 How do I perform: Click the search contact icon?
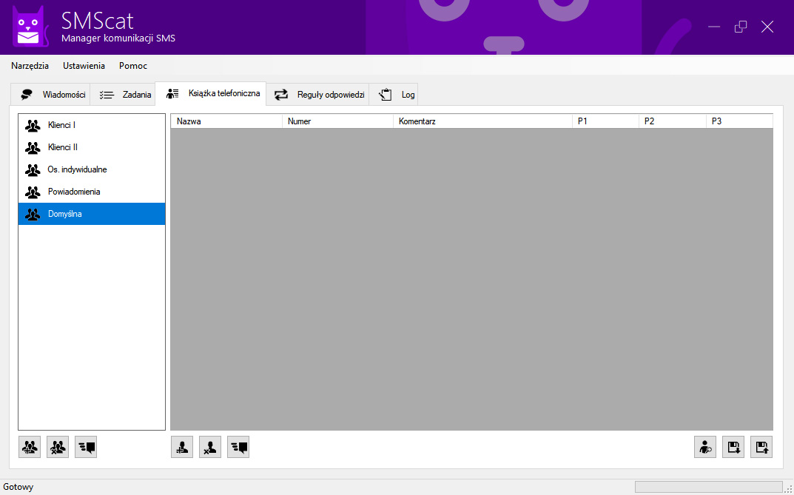tap(705, 447)
